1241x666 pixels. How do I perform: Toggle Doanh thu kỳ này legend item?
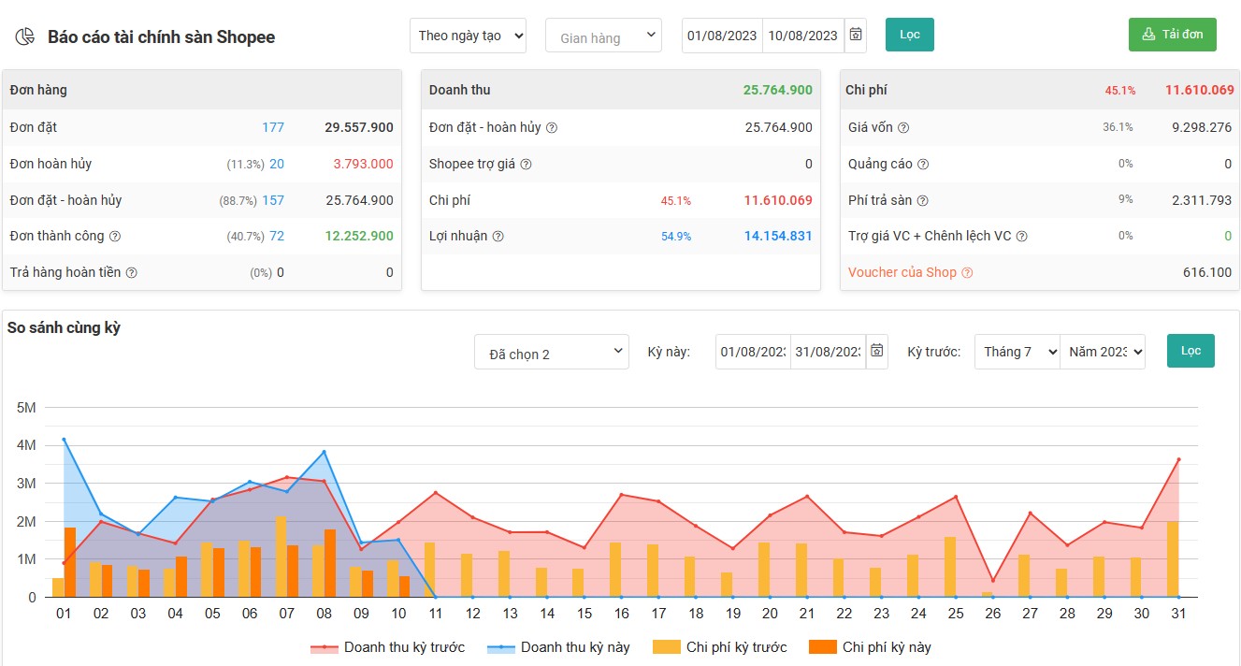(x=558, y=647)
